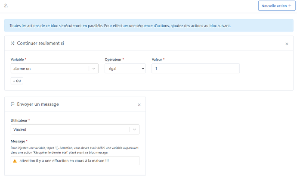Viewport: 297px width, 179px height.
Task: Click the warning emoji in the message field
Action: coord(15,161)
